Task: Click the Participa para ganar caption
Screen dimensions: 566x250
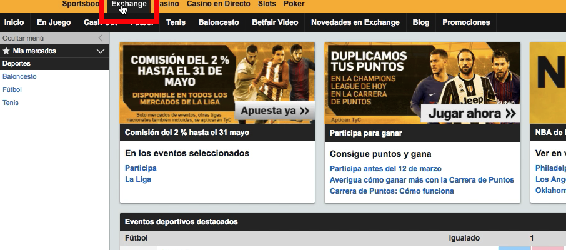Action: point(365,133)
